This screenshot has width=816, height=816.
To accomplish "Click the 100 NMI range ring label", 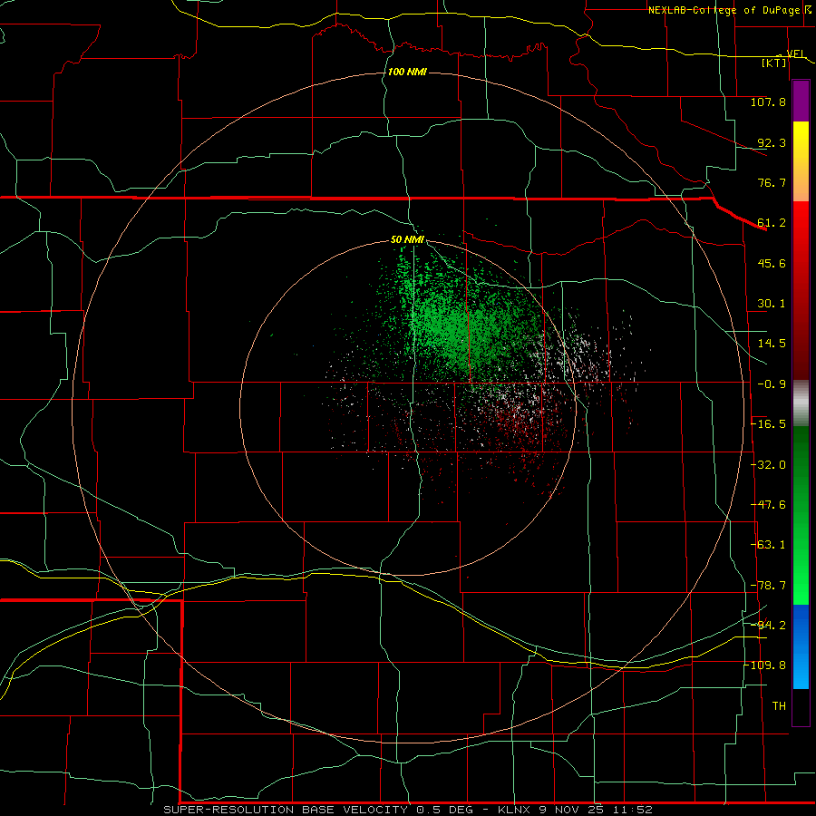I will pos(407,72).
